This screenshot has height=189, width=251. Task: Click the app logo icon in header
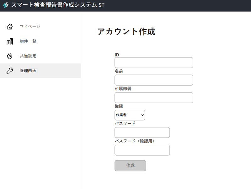point(5,5)
